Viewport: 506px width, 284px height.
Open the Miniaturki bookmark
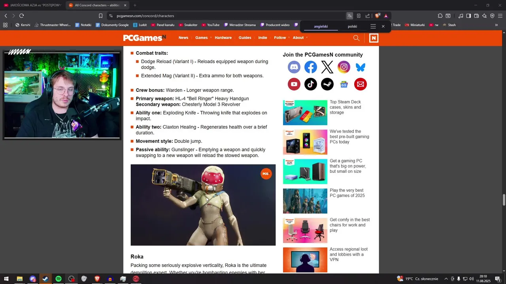pyautogui.click(x=415, y=25)
